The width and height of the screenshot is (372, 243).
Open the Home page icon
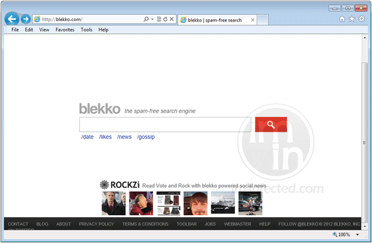pos(342,19)
